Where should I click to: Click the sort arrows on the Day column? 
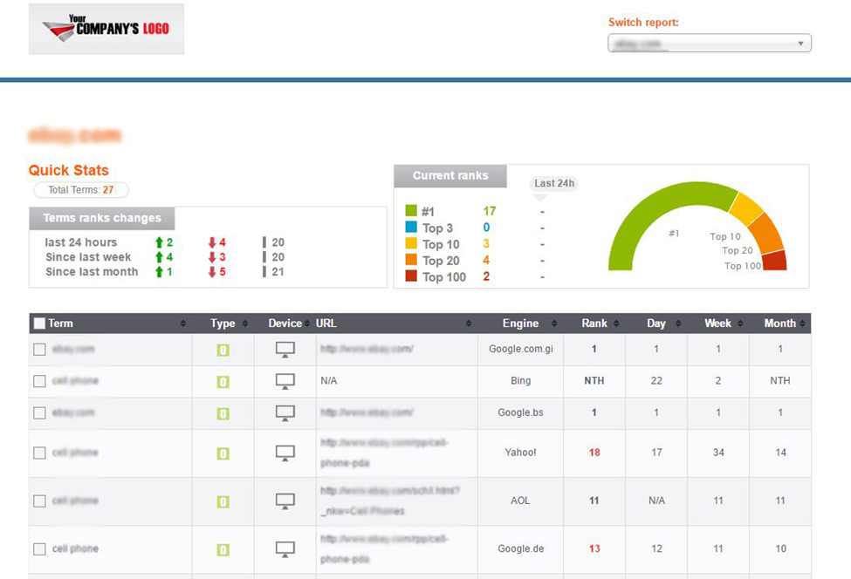click(x=678, y=324)
